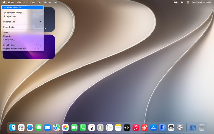
Task: Choose Lock Screen from the menu
Action: 22,45
